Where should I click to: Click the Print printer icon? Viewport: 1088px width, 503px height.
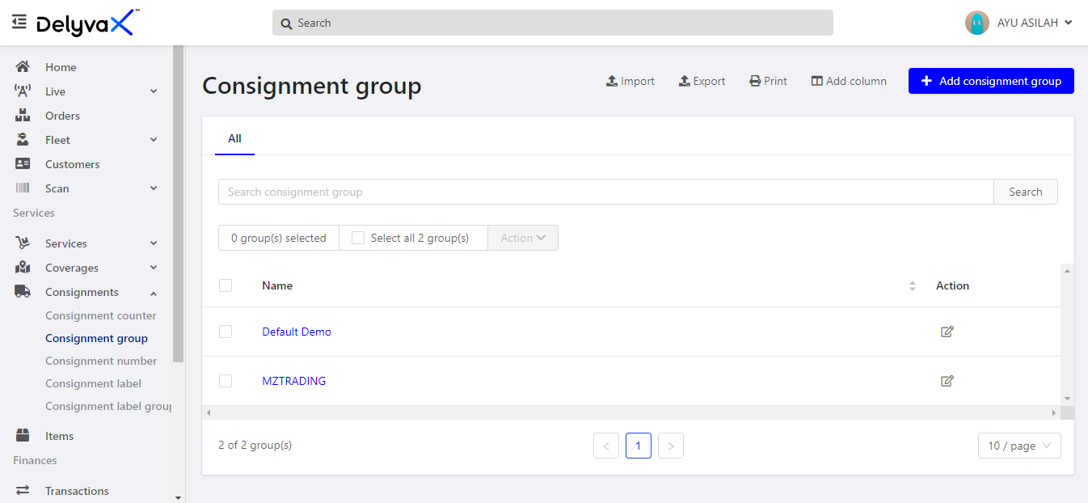(755, 81)
